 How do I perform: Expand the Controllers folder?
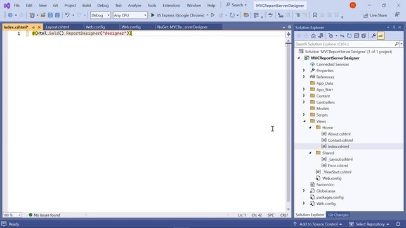304,102
